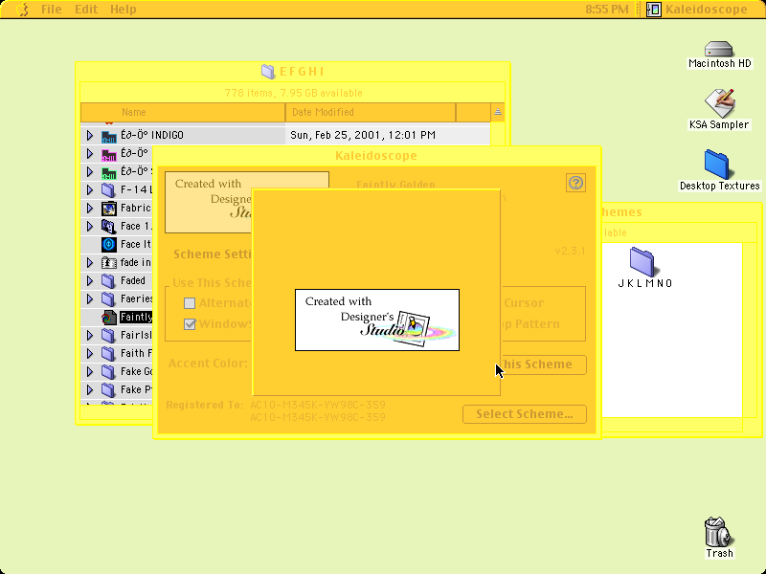Screen dimensions: 766x574
Task: Select the Macintosh HD drive icon
Action: 719,49
